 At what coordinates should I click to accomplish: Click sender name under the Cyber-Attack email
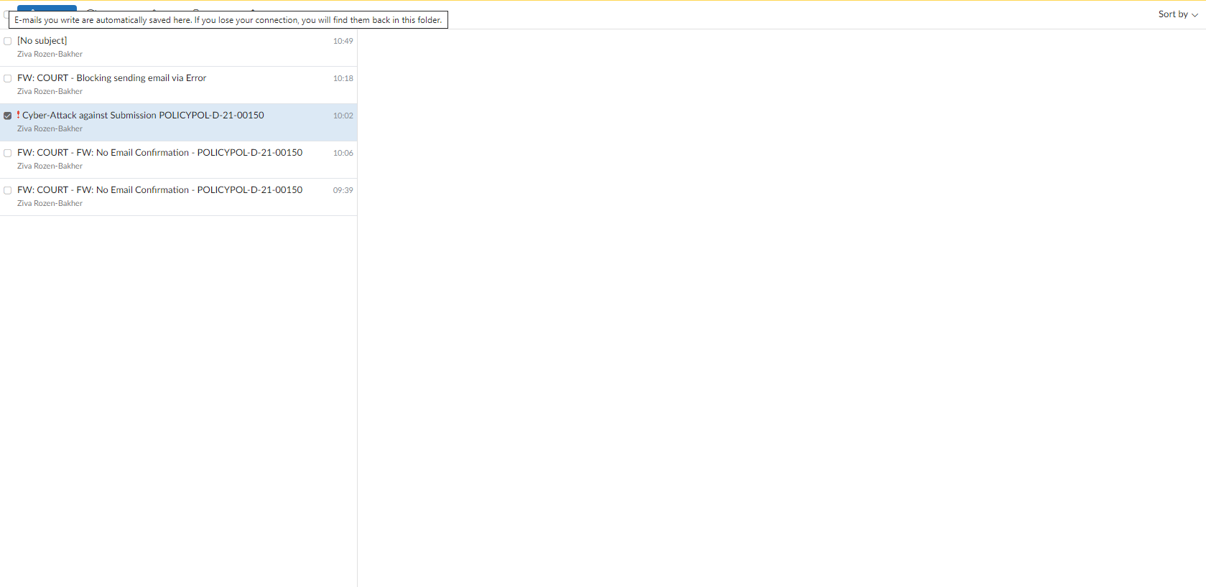point(50,128)
